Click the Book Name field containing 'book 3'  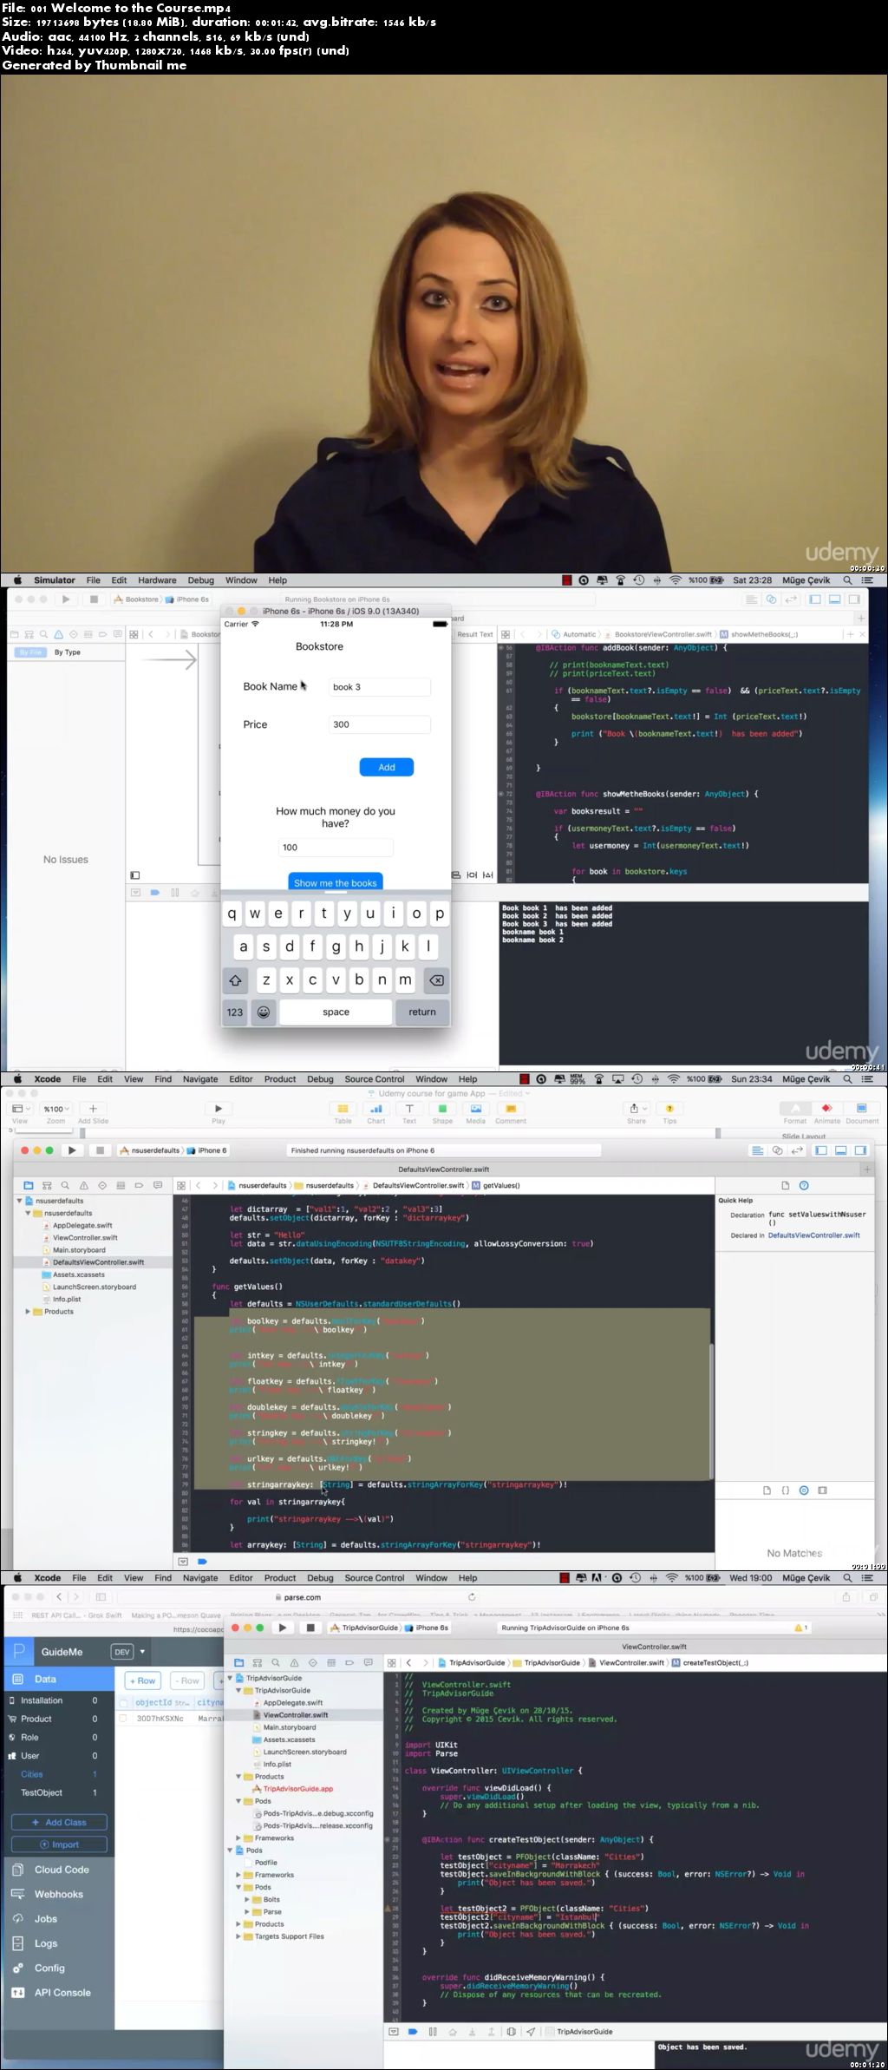point(379,687)
